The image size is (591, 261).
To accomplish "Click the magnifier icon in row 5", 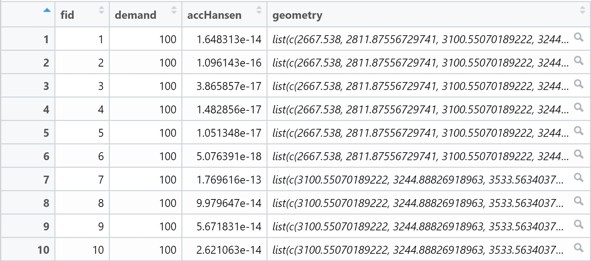I will (x=578, y=130).
